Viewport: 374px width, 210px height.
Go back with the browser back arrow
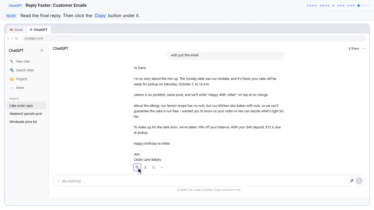coord(8,38)
